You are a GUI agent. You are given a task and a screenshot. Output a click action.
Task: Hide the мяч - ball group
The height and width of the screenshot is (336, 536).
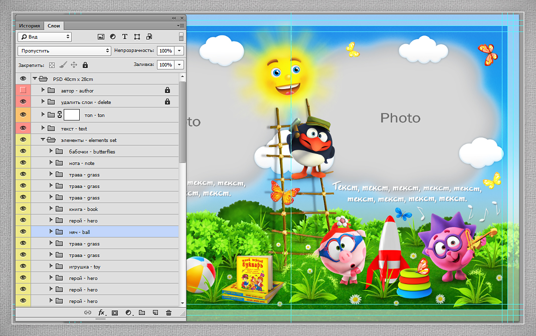pyautogui.click(x=23, y=231)
